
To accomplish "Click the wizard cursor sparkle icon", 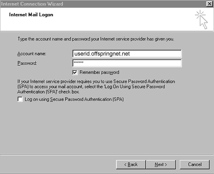I will coord(201,20).
